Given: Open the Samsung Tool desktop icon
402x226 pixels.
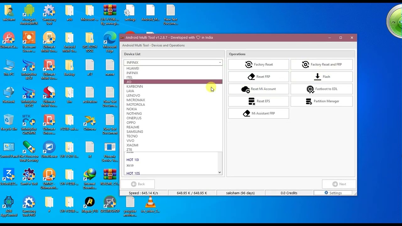Looking at the screenshot, I should (x=49, y=15).
